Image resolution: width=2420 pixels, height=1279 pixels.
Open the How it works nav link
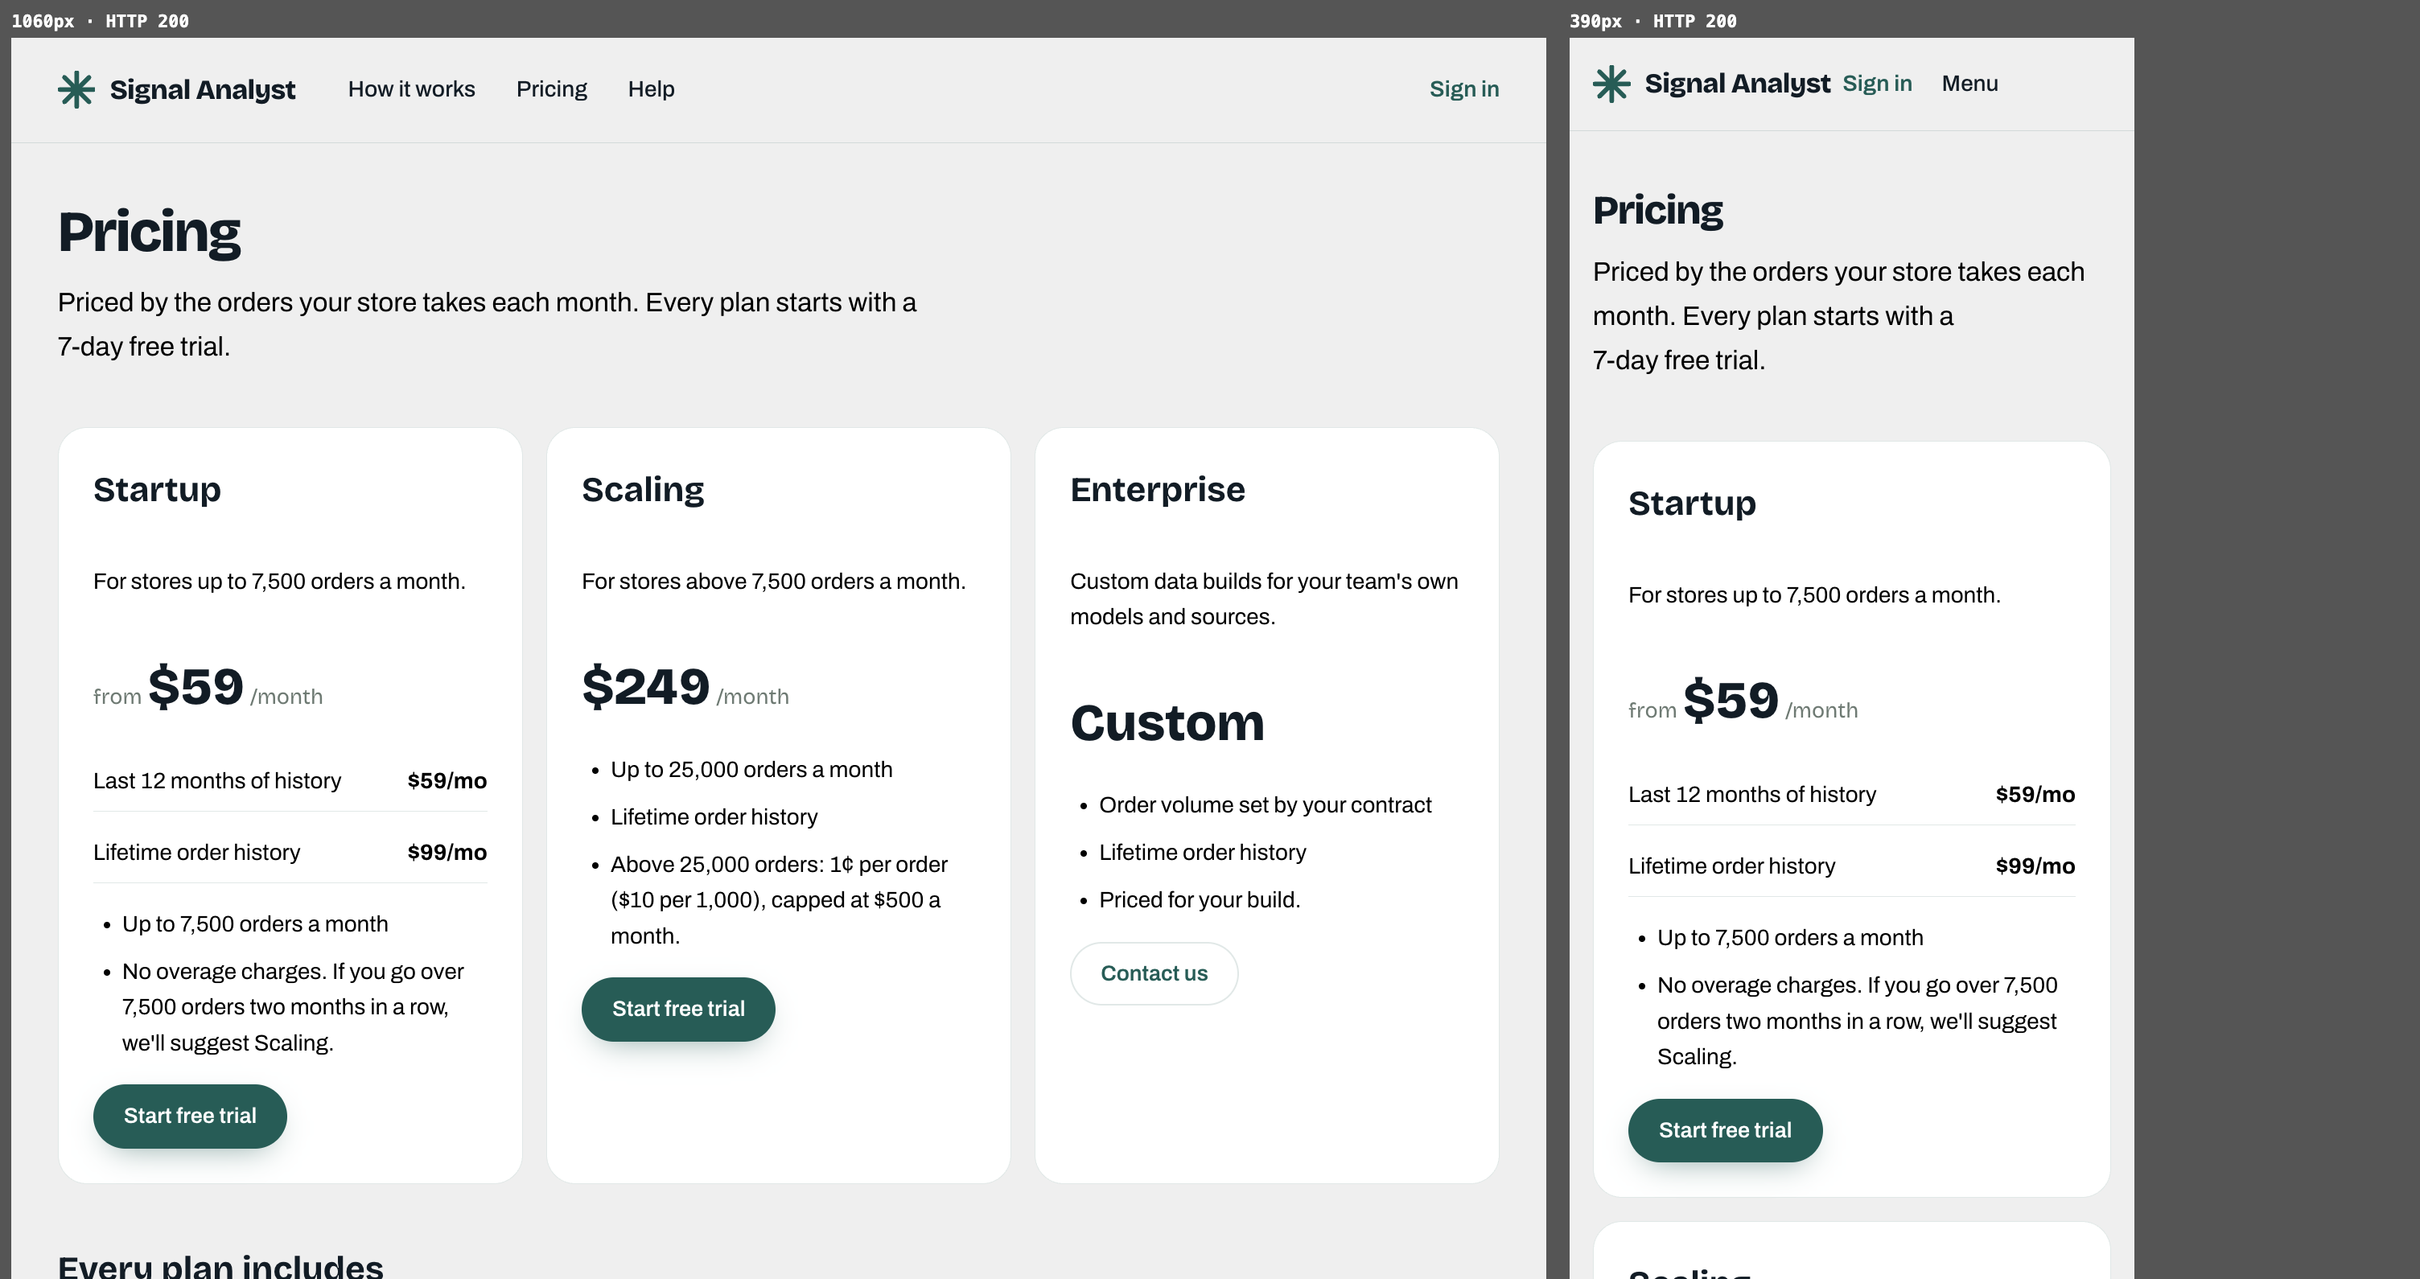411,89
